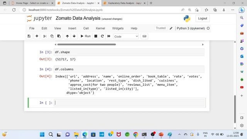Click the Zomato Data Analysis notebook title
Image resolution: width=247 pixels, height=139 pixels.
click(78, 18)
